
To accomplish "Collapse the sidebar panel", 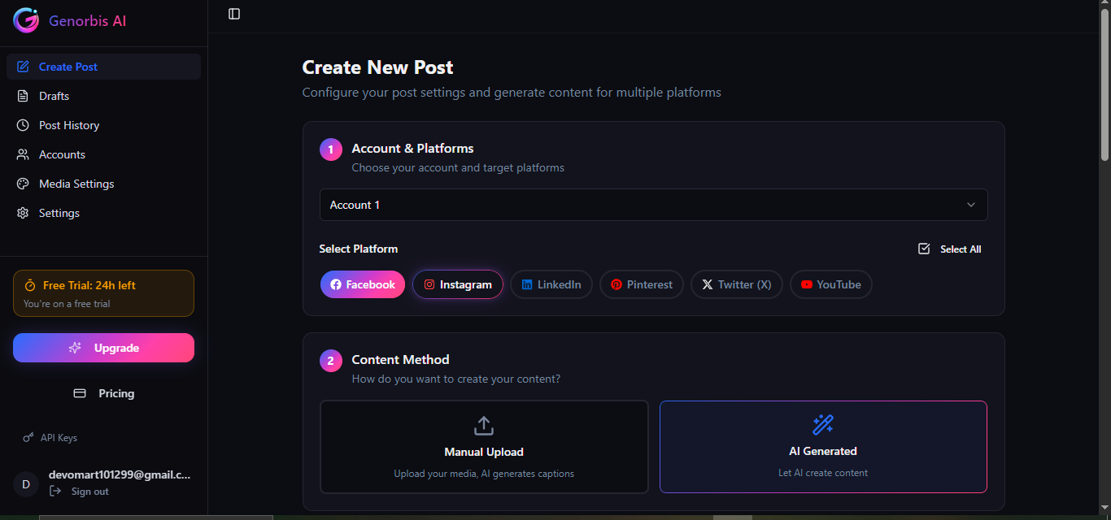I will [x=234, y=13].
